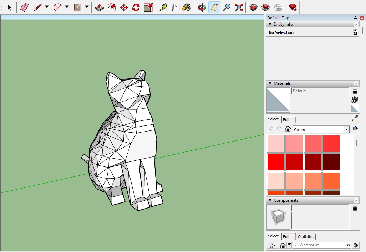This screenshot has height=252, width=366.
Task: Switch to the Orbit tool
Action: (x=202, y=7)
